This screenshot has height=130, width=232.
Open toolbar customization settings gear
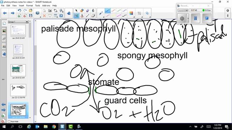click(228, 10)
